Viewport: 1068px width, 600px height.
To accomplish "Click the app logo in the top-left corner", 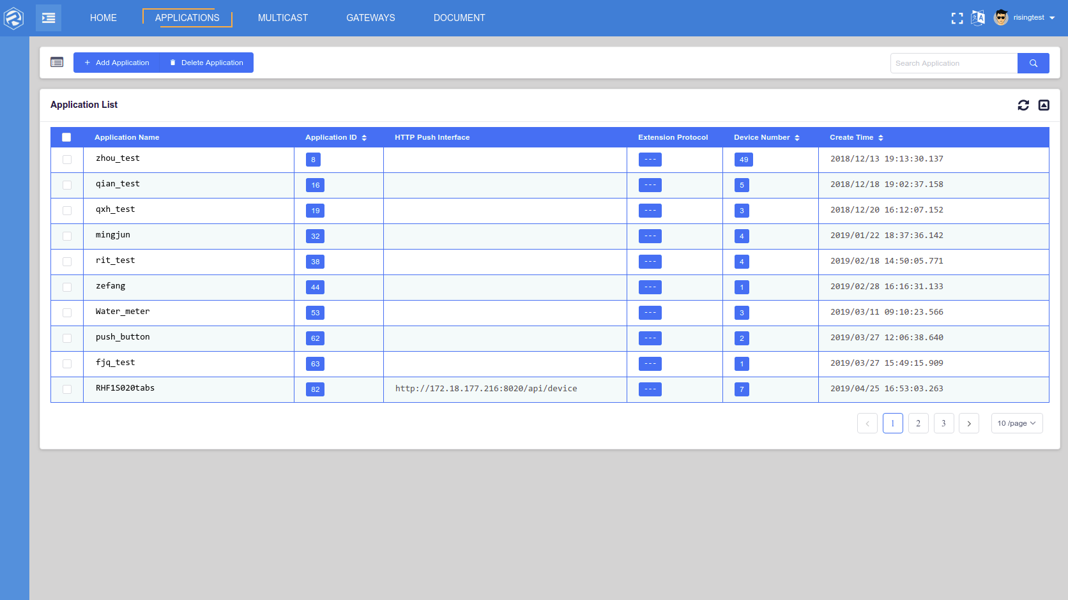I will (13, 17).
